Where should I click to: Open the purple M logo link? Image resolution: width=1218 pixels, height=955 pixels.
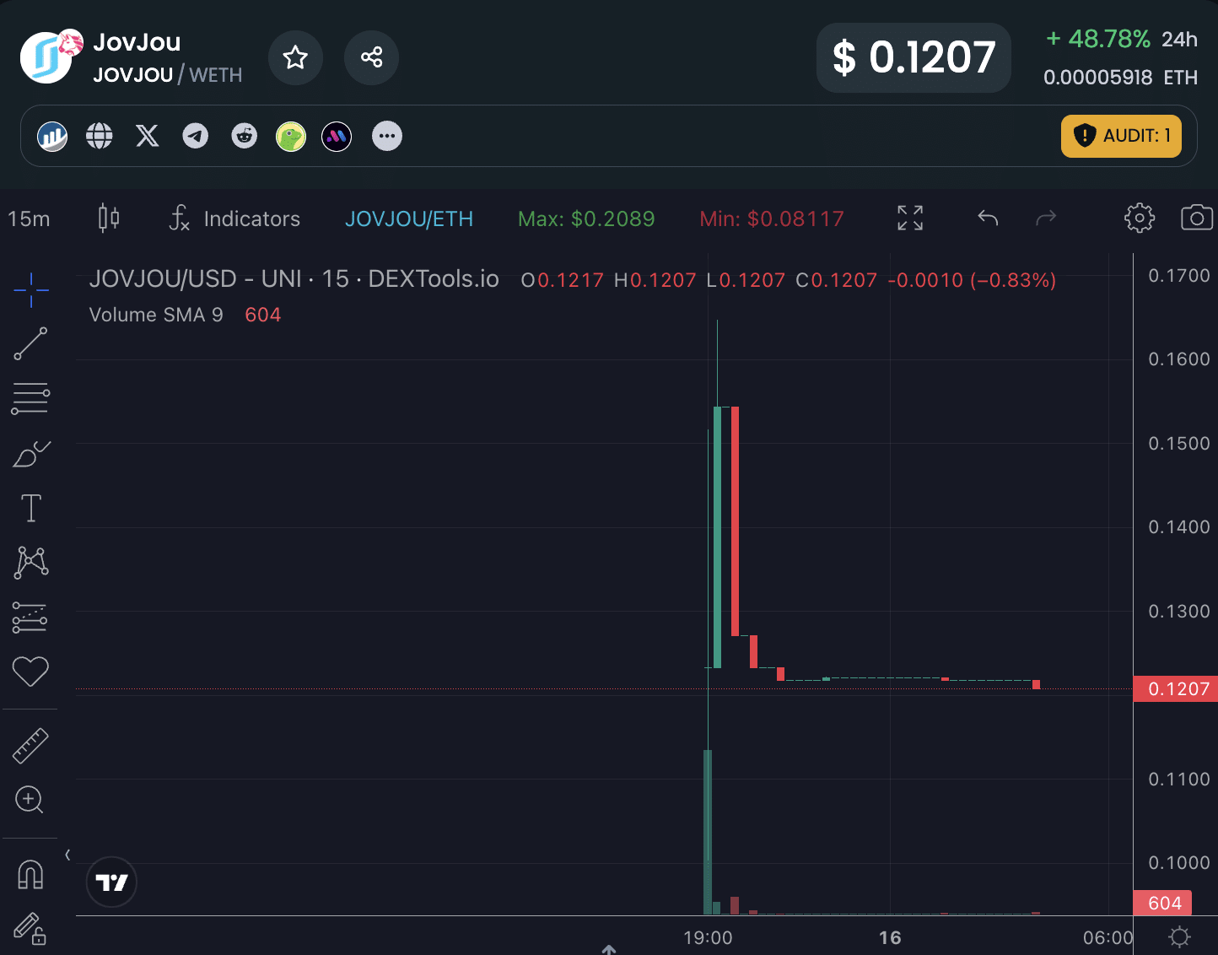pos(337,136)
